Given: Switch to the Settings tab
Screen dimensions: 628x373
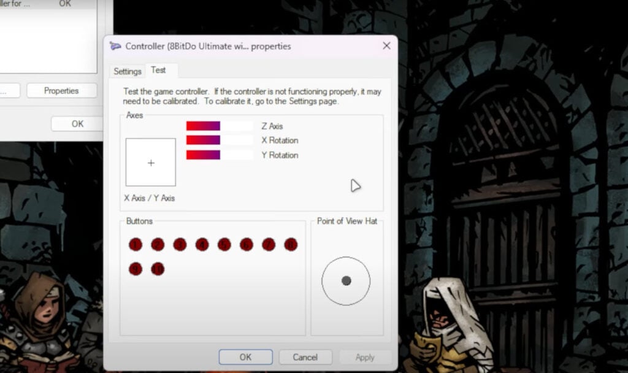Looking at the screenshot, I should tap(128, 71).
